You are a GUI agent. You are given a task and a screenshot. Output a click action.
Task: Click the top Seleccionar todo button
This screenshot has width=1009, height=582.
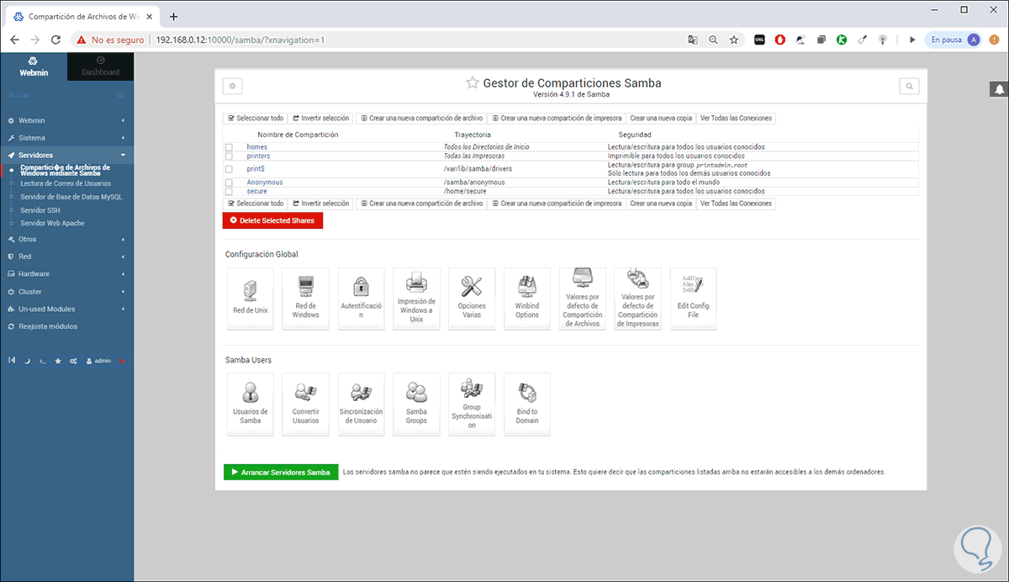[256, 119]
